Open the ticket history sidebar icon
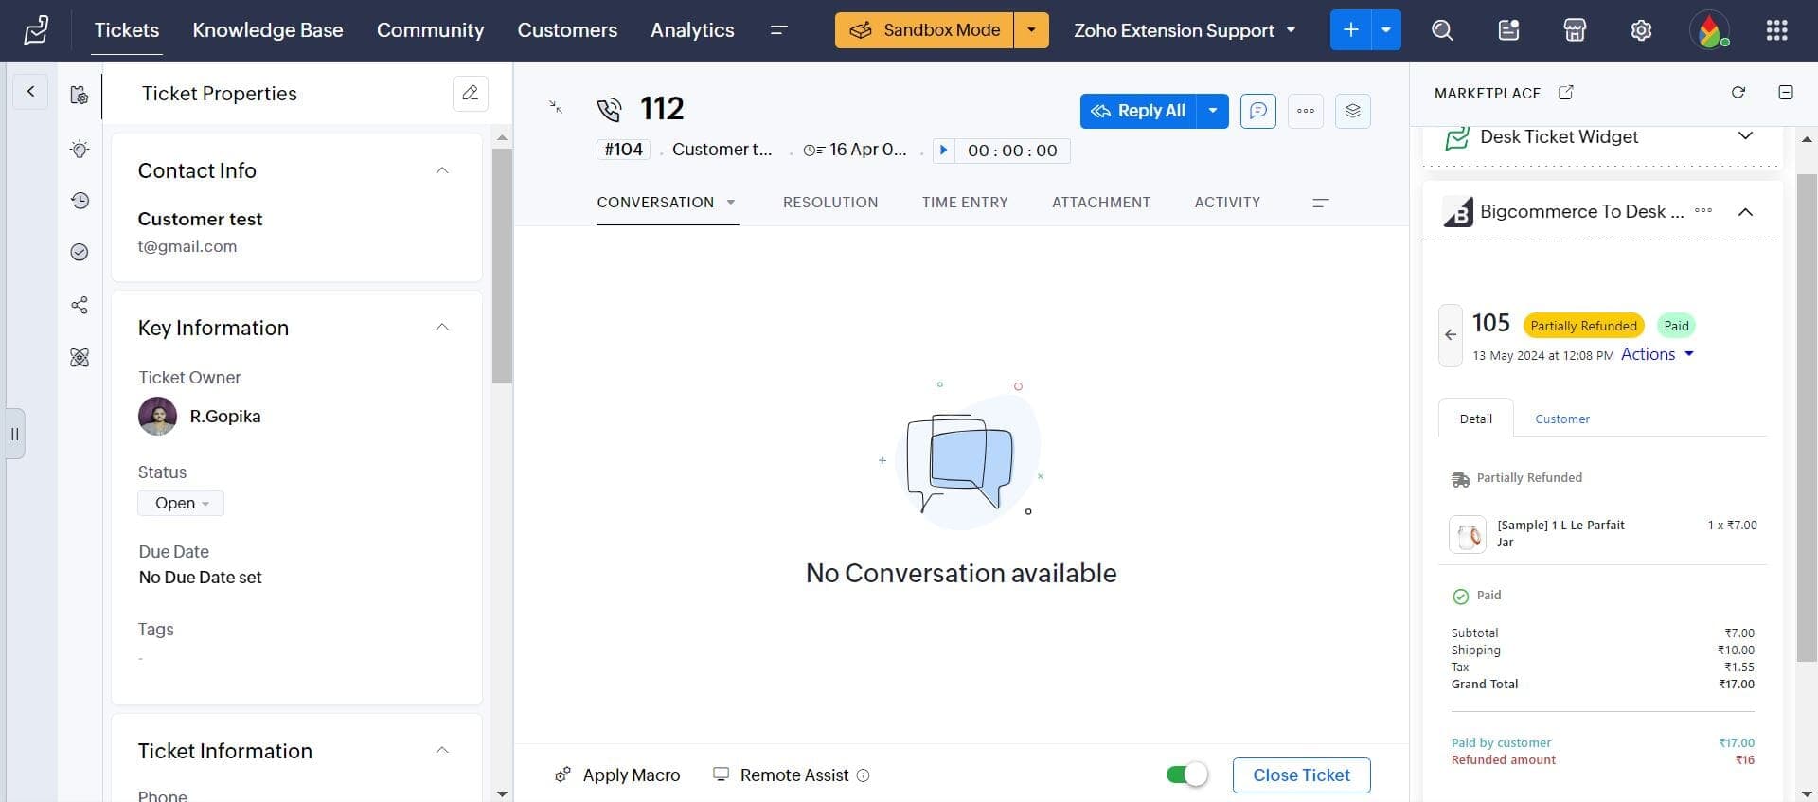Image resolution: width=1818 pixels, height=802 pixels. [80, 201]
